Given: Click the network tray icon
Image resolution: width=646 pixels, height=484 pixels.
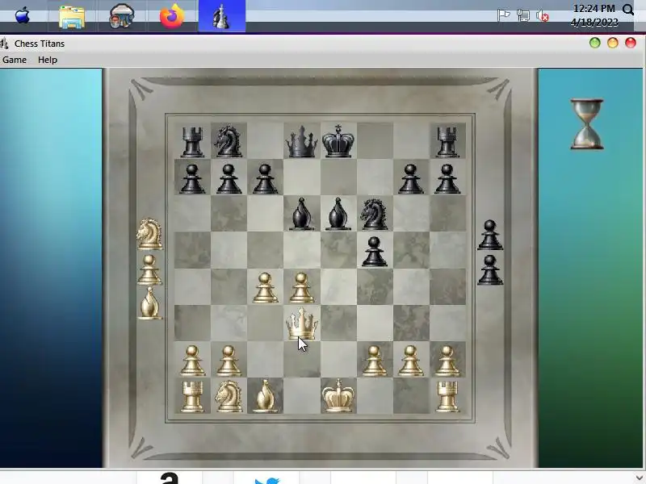Looking at the screenshot, I should 522,15.
